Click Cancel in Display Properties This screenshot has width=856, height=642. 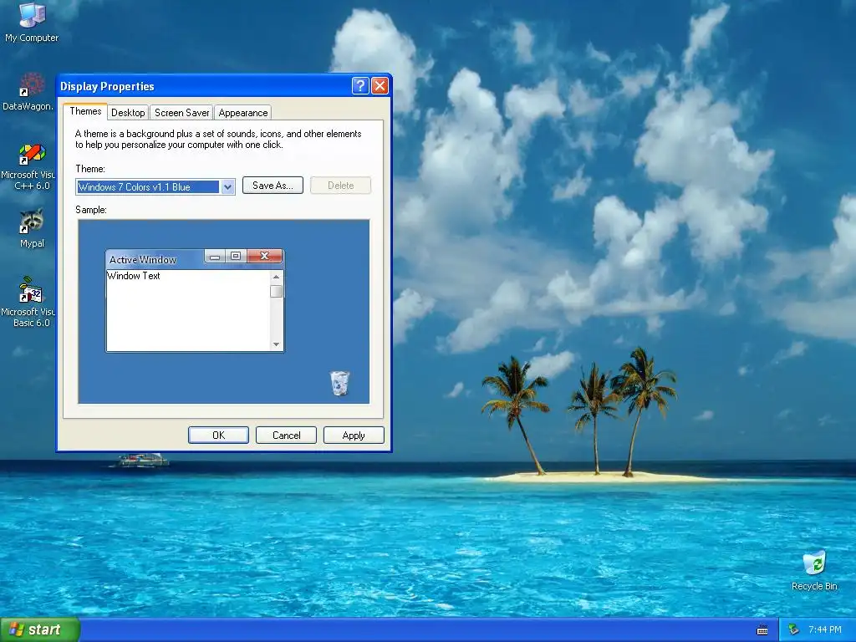coord(286,435)
